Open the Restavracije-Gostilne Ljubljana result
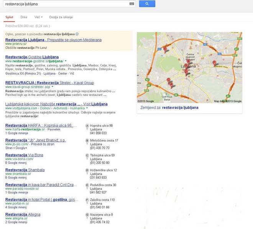The width and height of the screenshot is (253, 229). pyautogui.click(x=32, y=57)
